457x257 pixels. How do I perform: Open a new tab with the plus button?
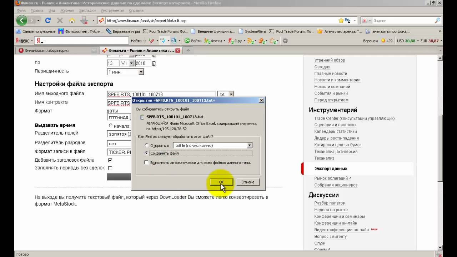[x=188, y=51]
